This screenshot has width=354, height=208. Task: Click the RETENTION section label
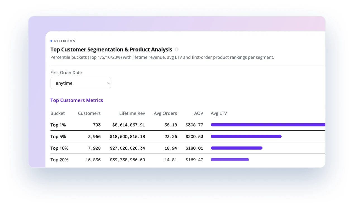65,41
